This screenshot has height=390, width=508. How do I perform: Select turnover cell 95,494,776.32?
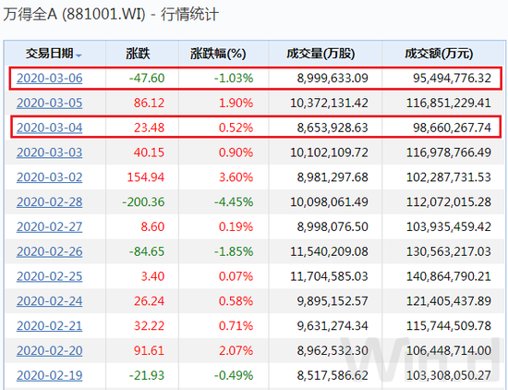(x=452, y=79)
